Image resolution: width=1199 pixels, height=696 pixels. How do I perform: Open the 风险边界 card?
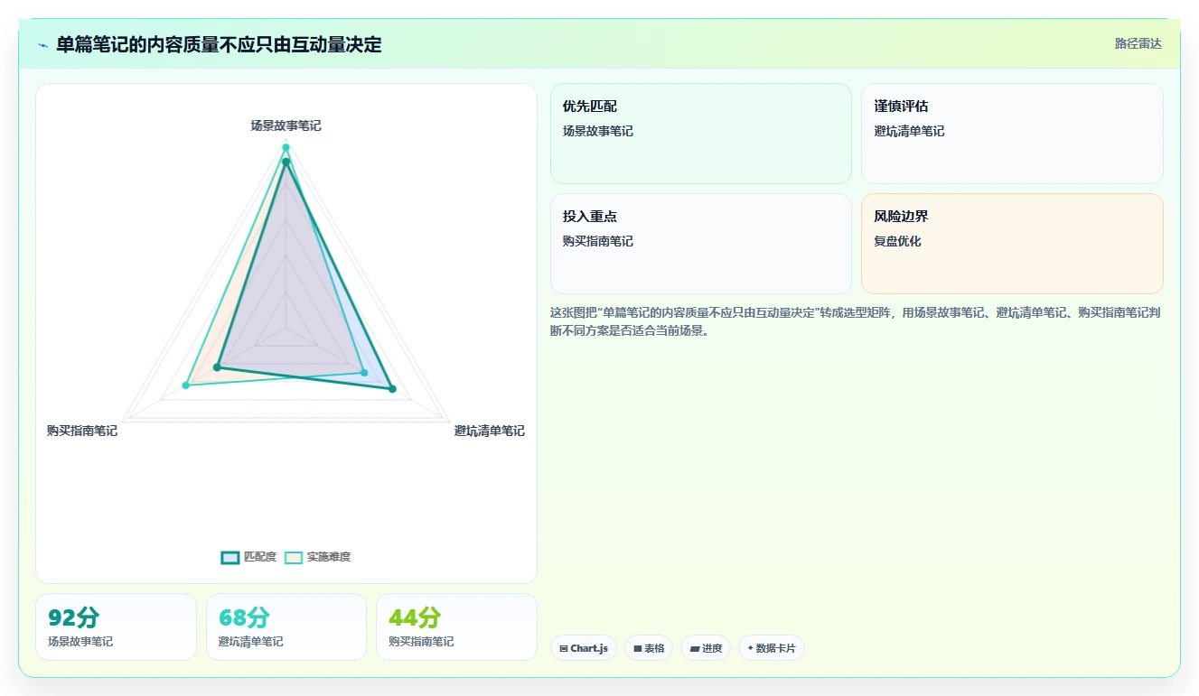point(1012,244)
